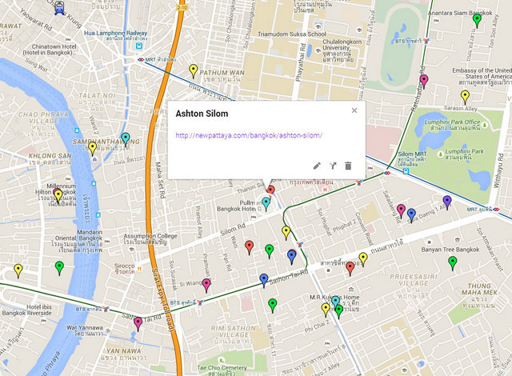Click the Banyan Tree Bangkok label
This screenshot has width=512, height=376.
[x=450, y=250]
